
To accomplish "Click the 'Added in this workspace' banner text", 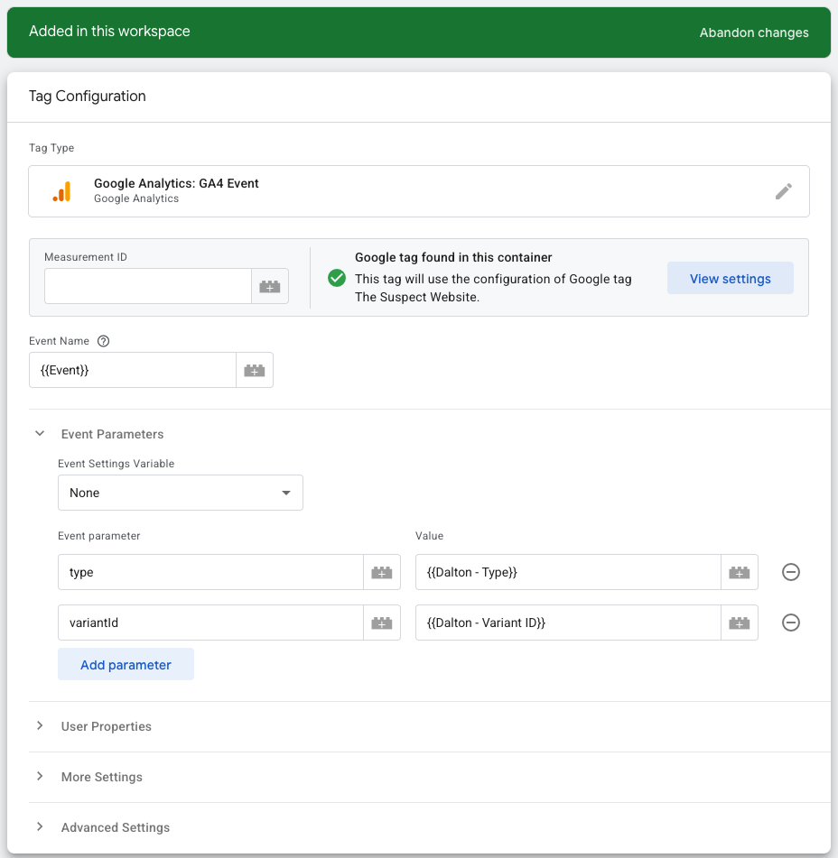I will pyautogui.click(x=109, y=32).
